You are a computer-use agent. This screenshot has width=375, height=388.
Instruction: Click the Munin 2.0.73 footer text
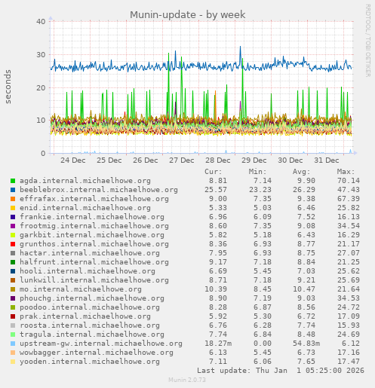tap(187, 380)
